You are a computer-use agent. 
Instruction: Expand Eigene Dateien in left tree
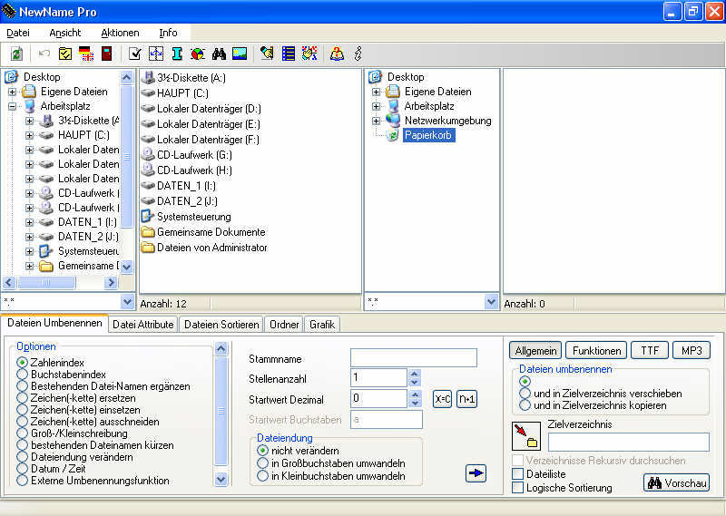click(13, 92)
